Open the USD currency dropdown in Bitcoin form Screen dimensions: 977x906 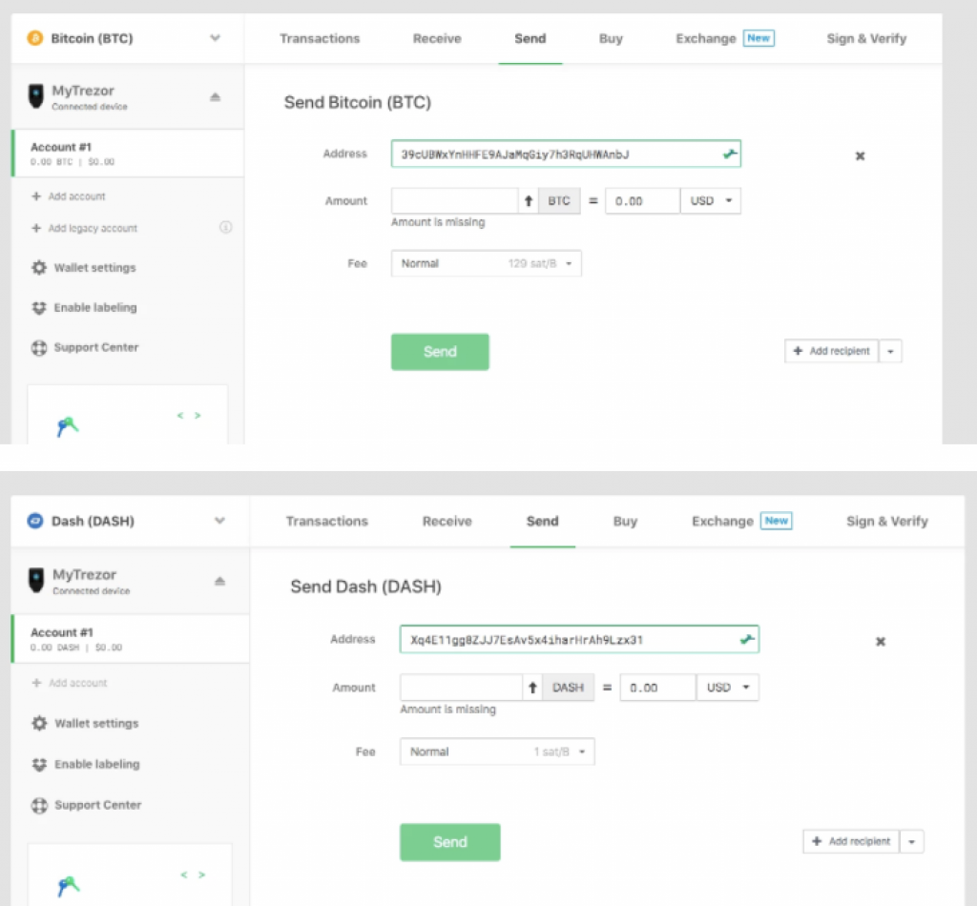tap(711, 200)
